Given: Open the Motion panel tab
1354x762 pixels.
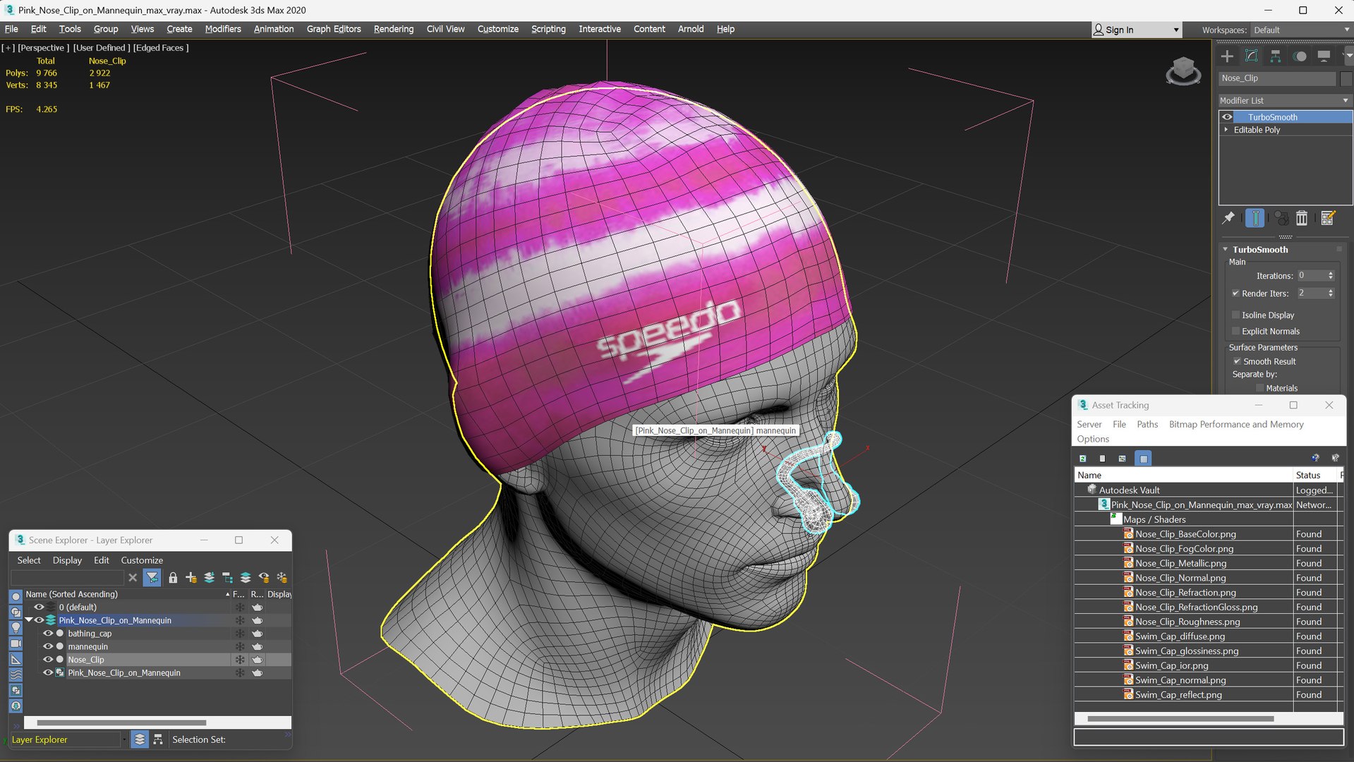Looking at the screenshot, I should tap(1300, 56).
